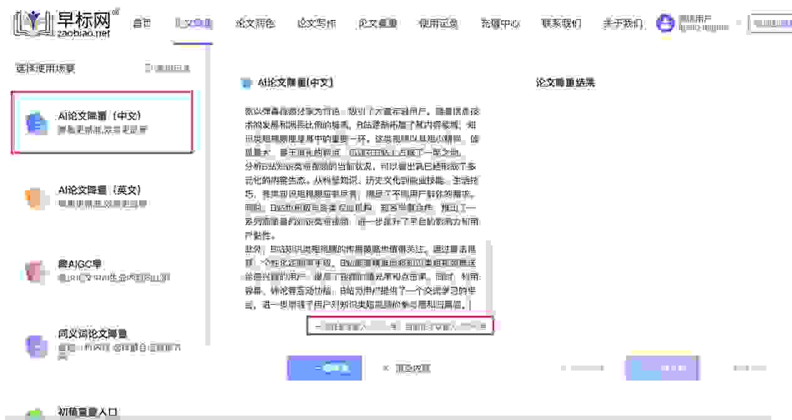Choose the AI论文降重（英文） scenario

pos(102,196)
